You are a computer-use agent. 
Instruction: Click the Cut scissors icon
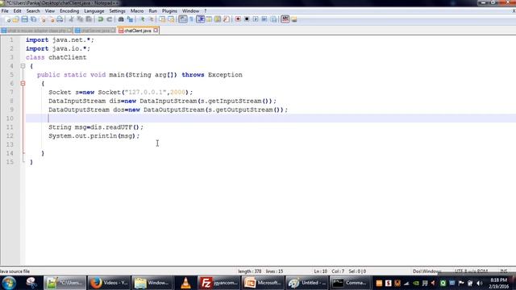71,19
